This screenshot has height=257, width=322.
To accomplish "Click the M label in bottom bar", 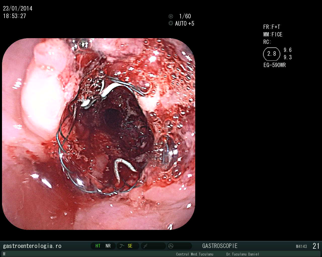I will tap(4, 254).
